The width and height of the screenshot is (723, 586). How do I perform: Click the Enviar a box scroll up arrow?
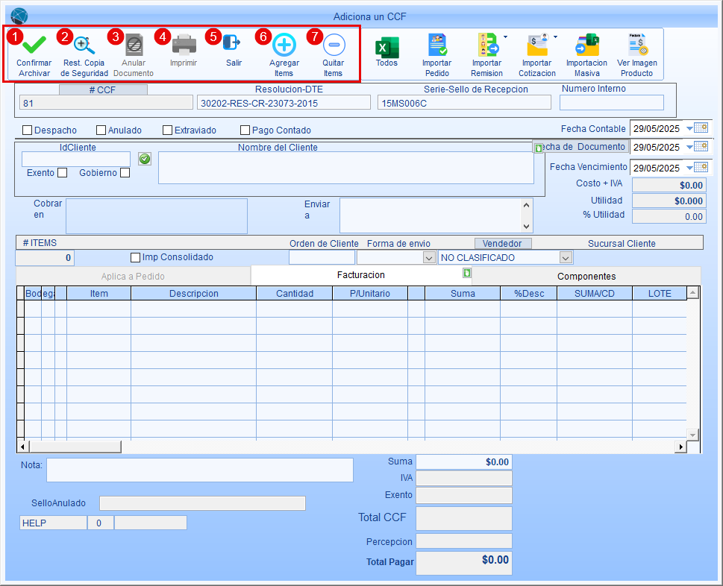[526, 205]
